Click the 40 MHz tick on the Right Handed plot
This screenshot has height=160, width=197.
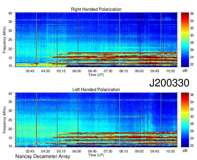coord(10,13)
